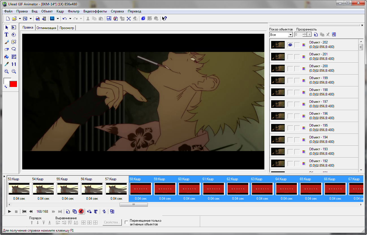Open the Кадр menu

(x=60, y=11)
